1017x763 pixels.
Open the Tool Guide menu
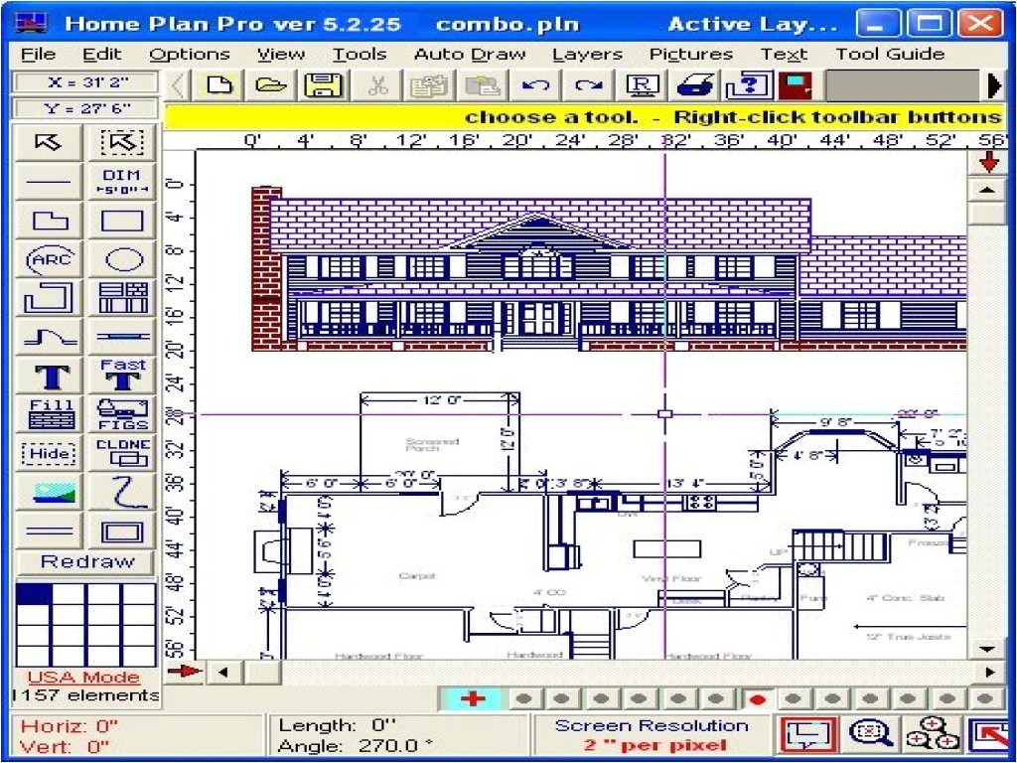click(889, 54)
